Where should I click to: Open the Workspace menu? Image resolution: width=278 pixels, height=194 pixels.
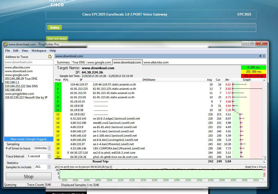coord(39,51)
